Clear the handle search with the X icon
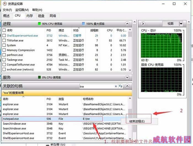The image size is (193, 146). (x=116, y=86)
